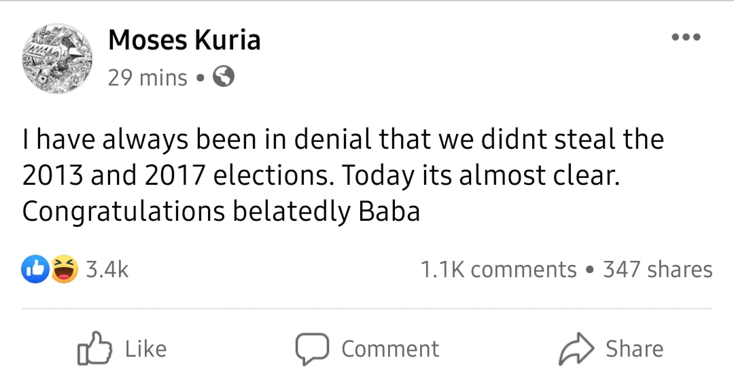View the 347 shares list

[657, 270]
